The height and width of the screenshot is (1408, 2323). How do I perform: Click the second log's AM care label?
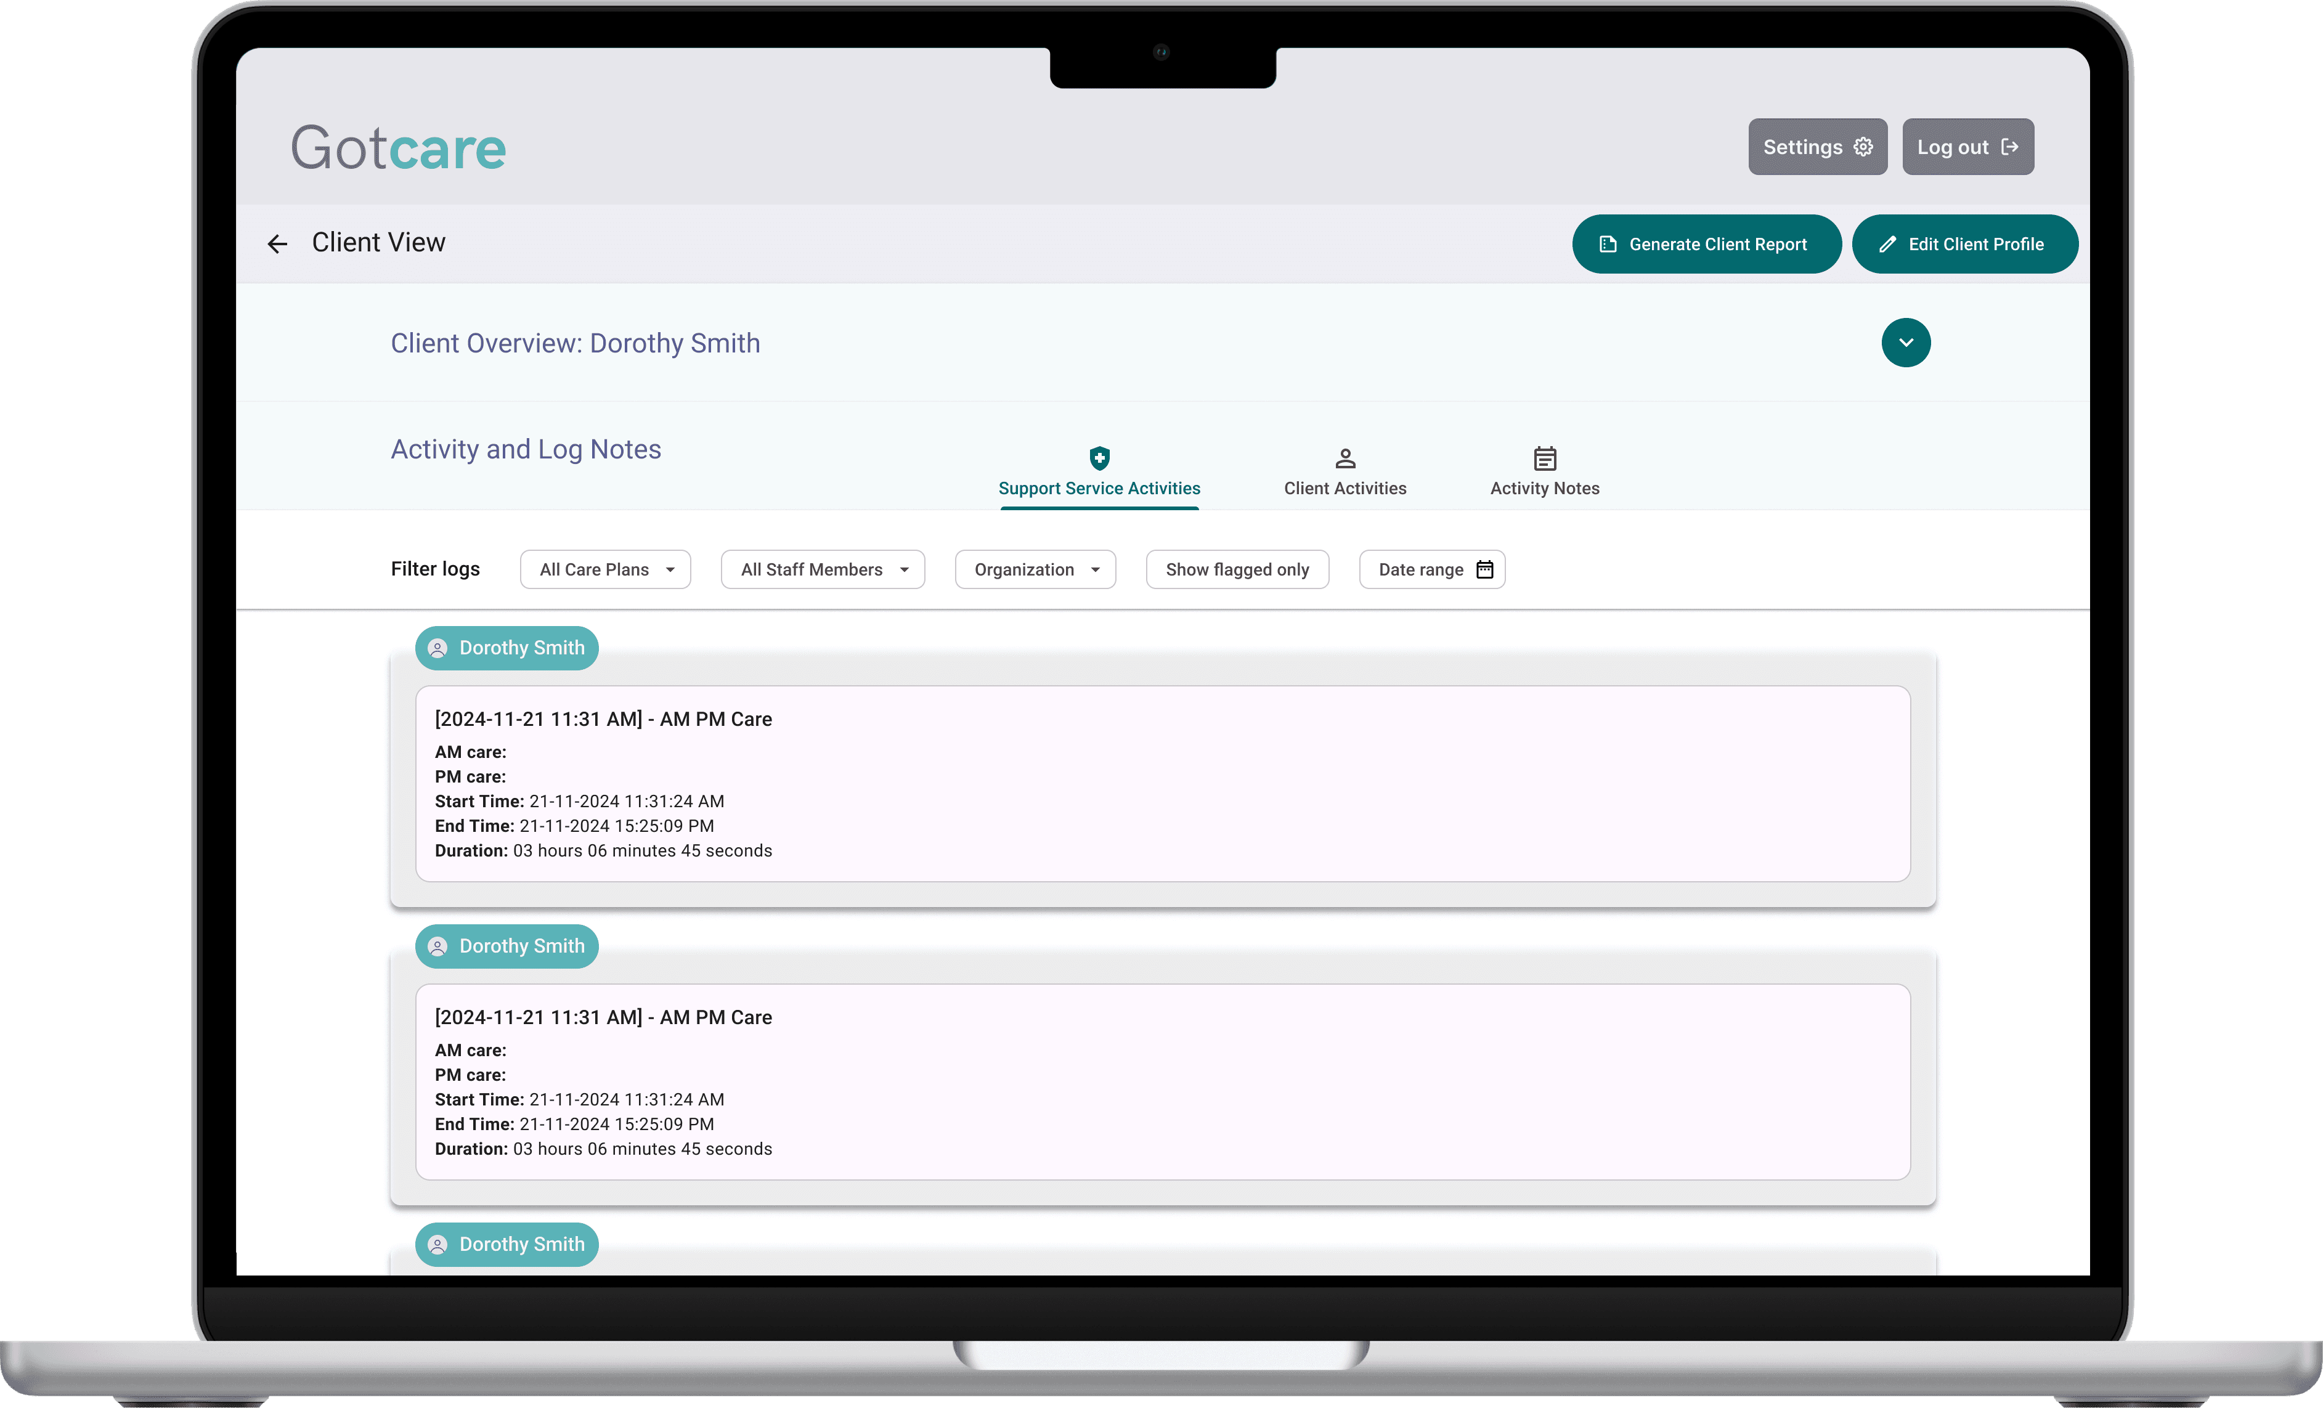tap(470, 1051)
